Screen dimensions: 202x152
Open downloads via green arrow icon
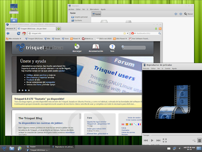pyautogui.click(x=156, y=29)
